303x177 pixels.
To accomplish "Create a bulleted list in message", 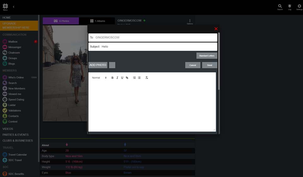I will pos(139,78).
